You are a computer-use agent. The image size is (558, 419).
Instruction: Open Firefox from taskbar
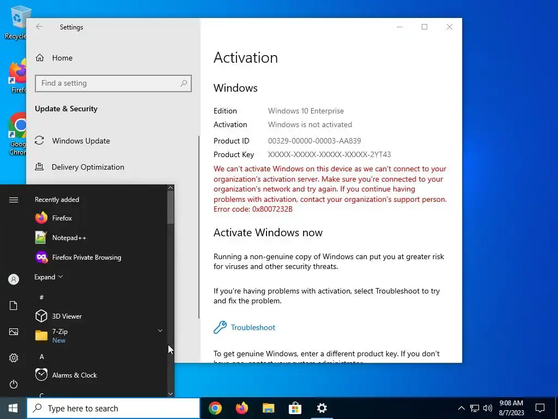pyautogui.click(x=242, y=408)
